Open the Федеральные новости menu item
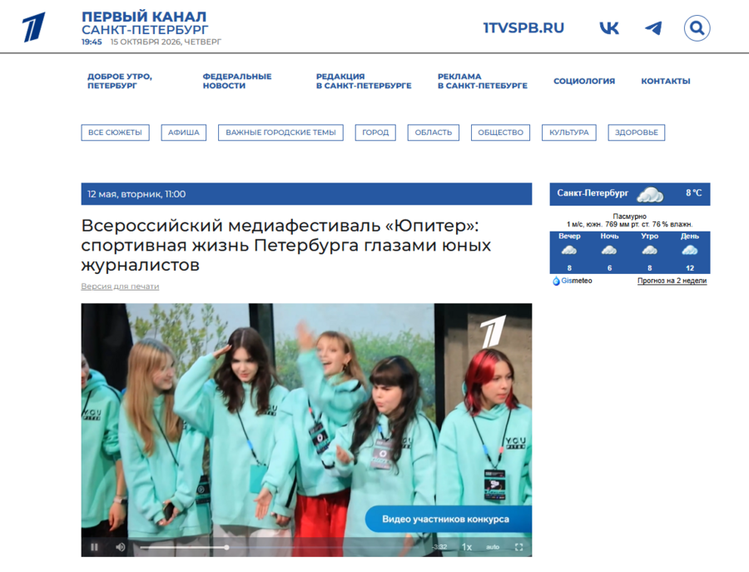 point(237,82)
